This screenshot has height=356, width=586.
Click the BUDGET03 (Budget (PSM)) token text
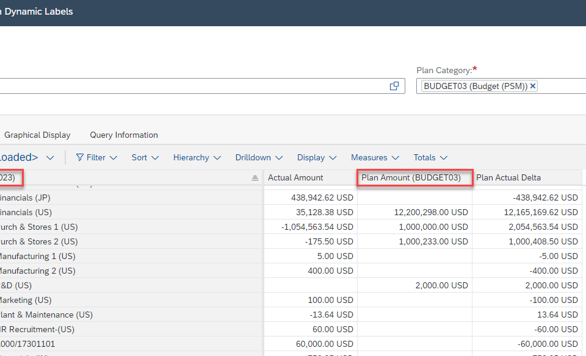coord(476,86)
